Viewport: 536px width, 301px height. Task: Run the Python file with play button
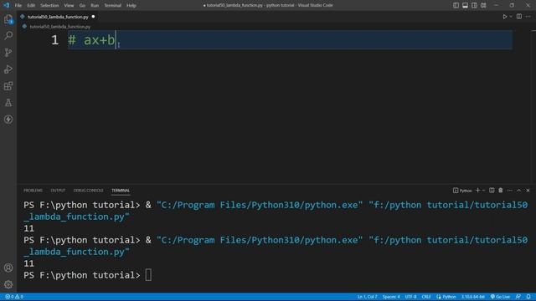pyautogui.click(x=504, y=17)
